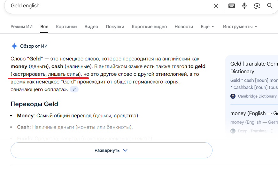This screenshot has width=278, height=172.
Task: Start voice search with microphone icon
Action: [x=244, y=6]
